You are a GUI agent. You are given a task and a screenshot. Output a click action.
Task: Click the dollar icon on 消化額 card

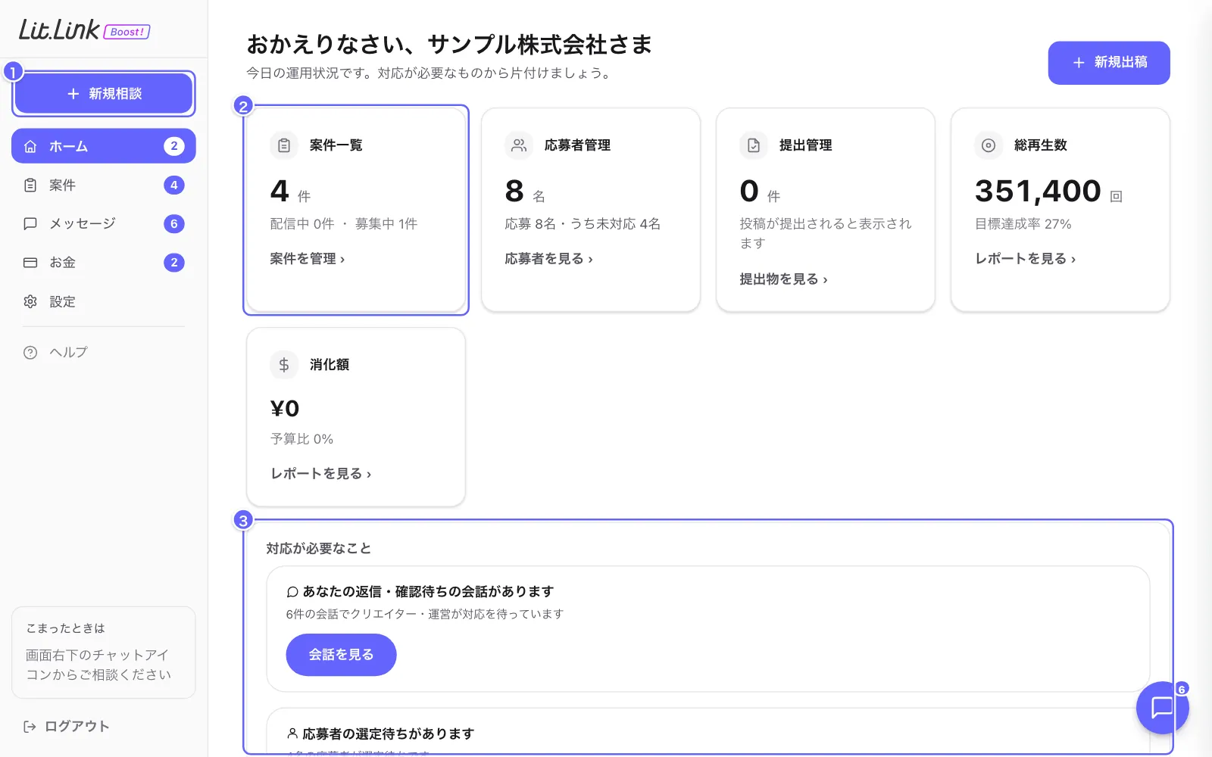pyautogui.click(x=284, y=365)
